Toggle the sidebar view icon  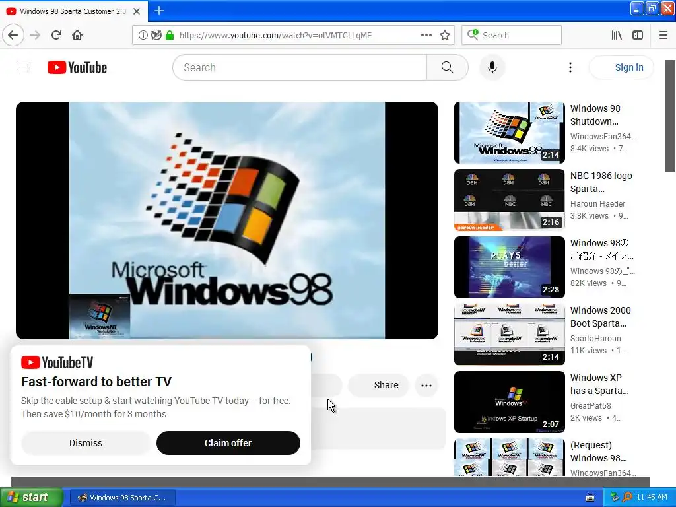point(638,36)
